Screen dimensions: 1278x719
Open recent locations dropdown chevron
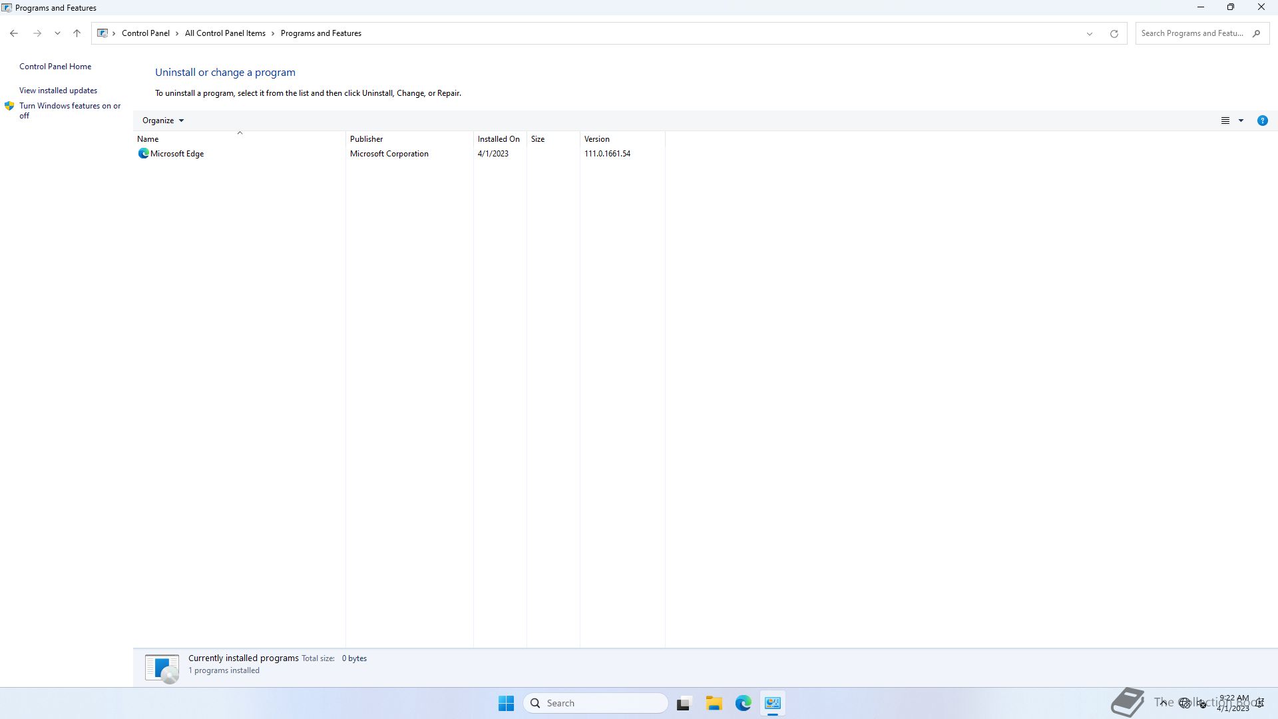(x=57, y=33)
